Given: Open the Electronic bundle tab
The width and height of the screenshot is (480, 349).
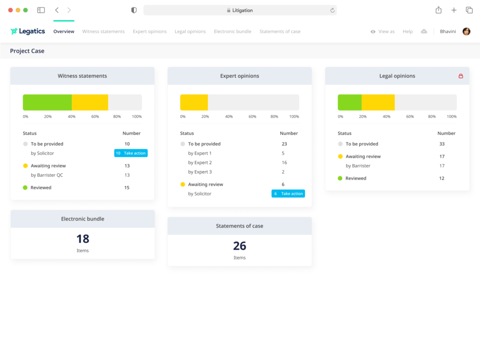Looking at the screenshot, I should click(x=232, y=31).
